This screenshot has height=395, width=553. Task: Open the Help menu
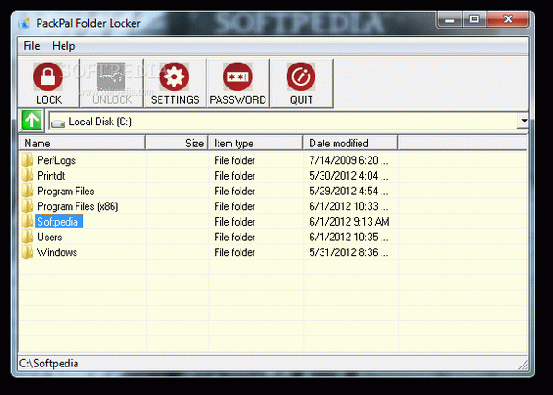pyautogui.click(x=64, y=46)
